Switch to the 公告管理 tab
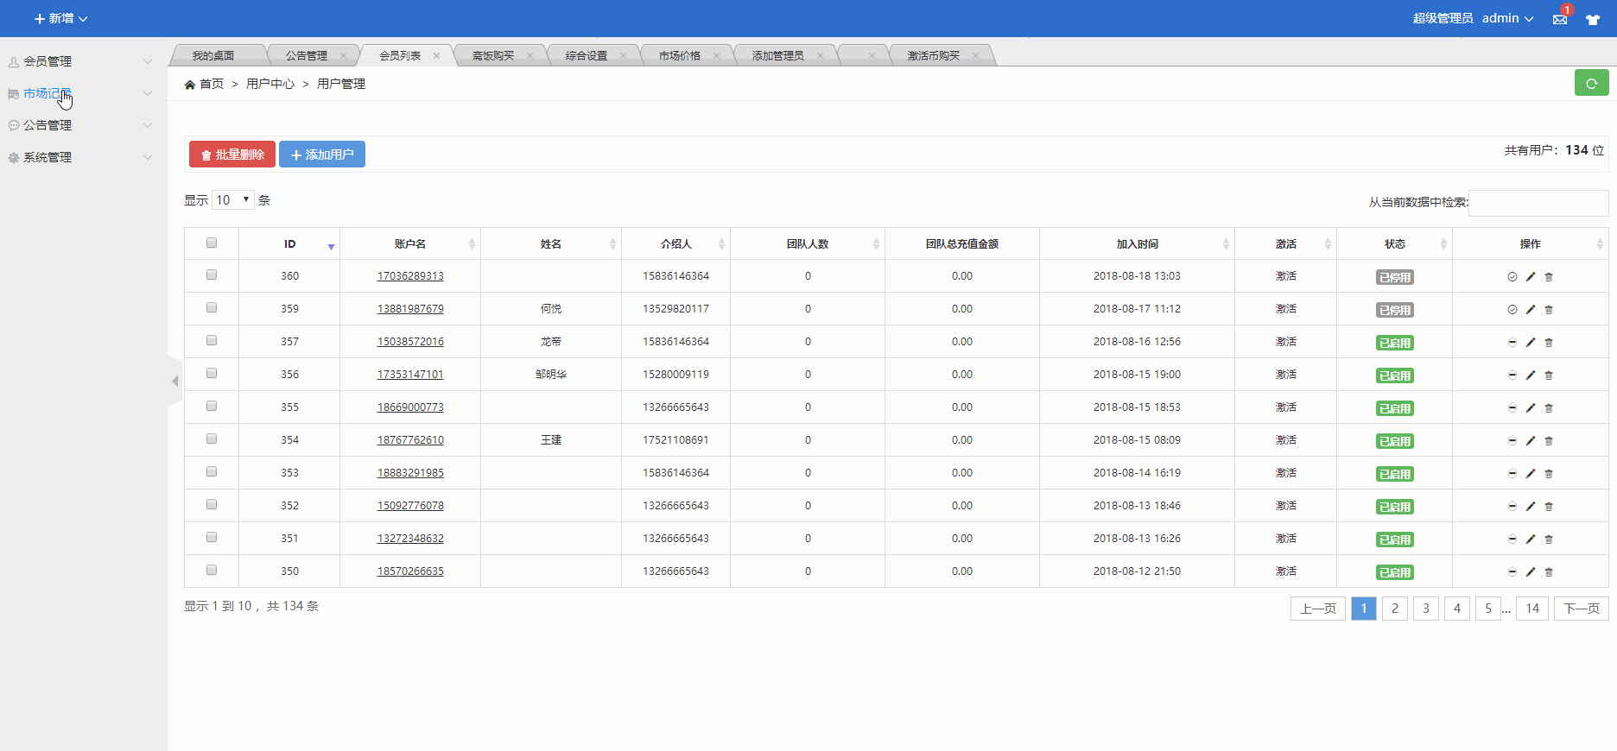The image size is (1617, 751). pyautogui.click(x=307, y=56)
